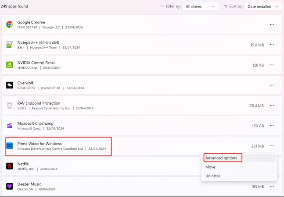The height and width of the screenshot is (197, 284).
Task: Select the Deezer Music app name
Action: point(29,184)
